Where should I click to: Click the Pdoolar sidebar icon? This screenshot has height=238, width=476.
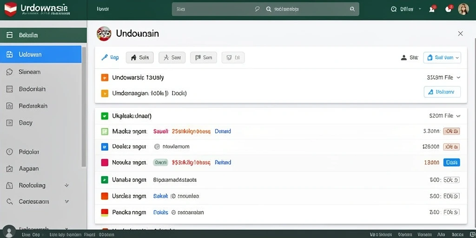[x=10, y=152]
